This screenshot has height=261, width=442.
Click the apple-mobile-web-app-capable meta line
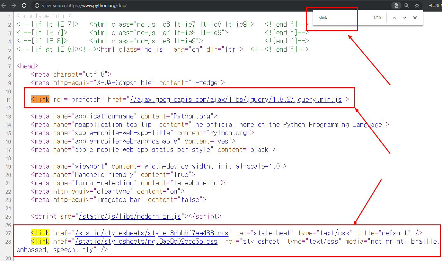(133, 141)
